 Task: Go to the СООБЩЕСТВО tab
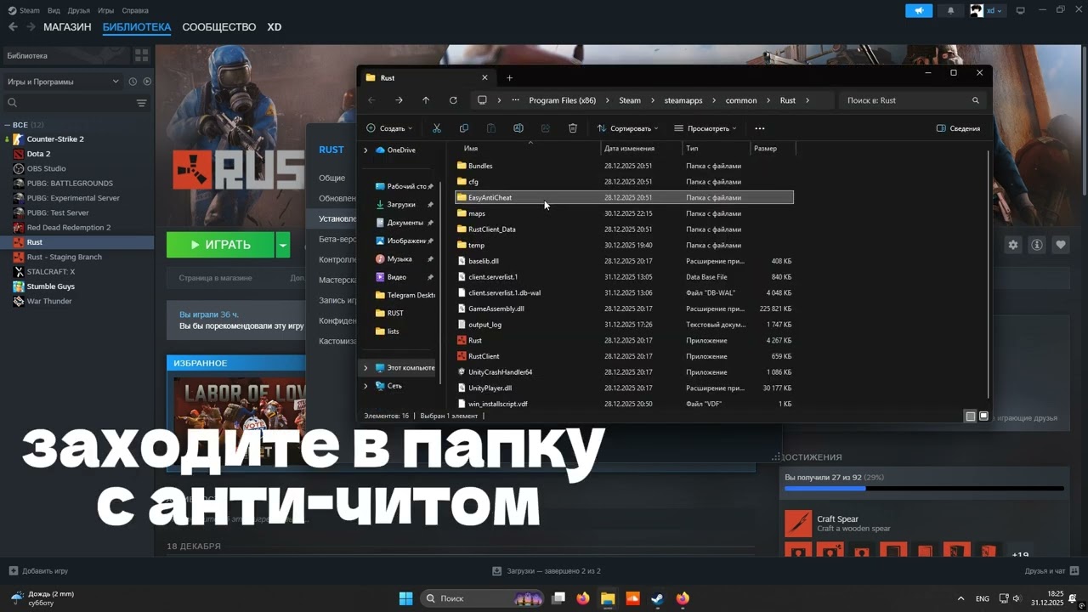218,27
